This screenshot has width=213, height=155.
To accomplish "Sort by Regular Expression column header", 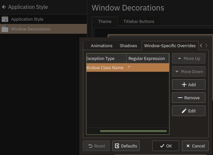I will (x=148, y=59).
